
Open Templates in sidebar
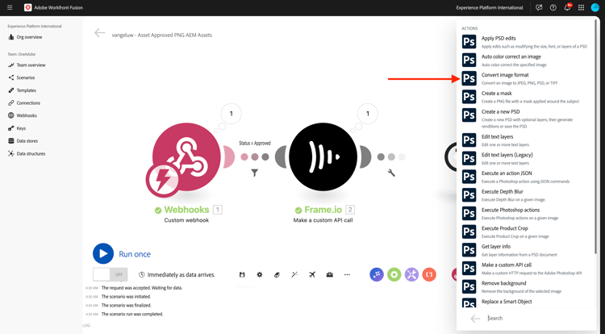point(22,90)
